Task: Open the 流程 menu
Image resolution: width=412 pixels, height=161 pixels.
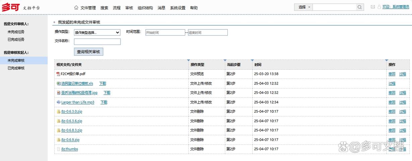Action: (x=117, y=8)
